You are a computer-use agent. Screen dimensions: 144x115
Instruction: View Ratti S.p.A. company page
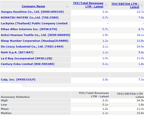pos(17,52)
